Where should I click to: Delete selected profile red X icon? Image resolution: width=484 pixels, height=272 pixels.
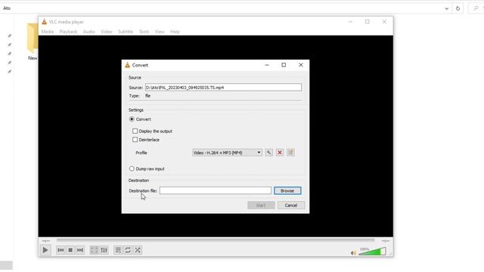[280, 153]
